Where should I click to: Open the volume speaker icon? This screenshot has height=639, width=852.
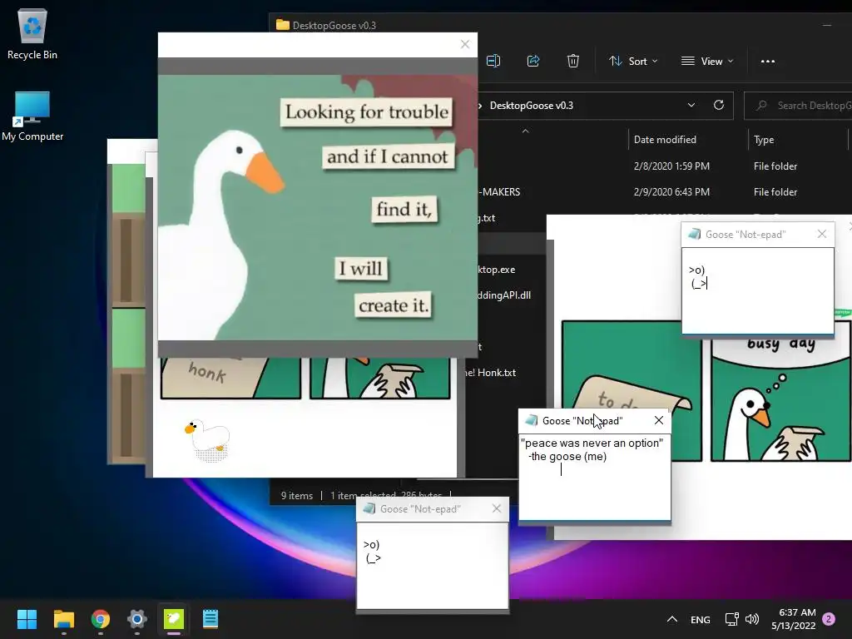point(752,619)
